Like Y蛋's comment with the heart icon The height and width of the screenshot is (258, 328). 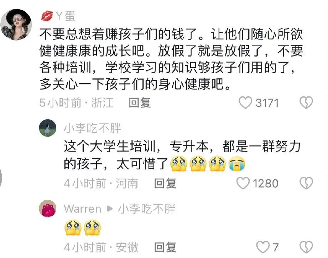pyautogui.click(x=245, y=102)
